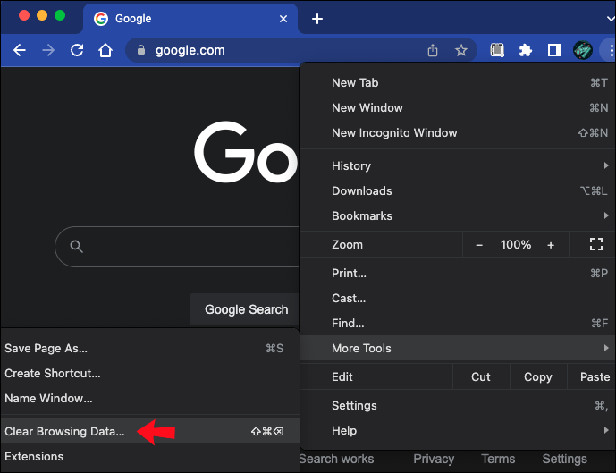
Task: Open the home page icon
Action: point(105,50)
